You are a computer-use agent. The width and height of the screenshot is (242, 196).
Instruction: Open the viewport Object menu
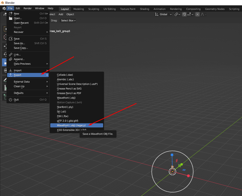[x=70, y=14]
